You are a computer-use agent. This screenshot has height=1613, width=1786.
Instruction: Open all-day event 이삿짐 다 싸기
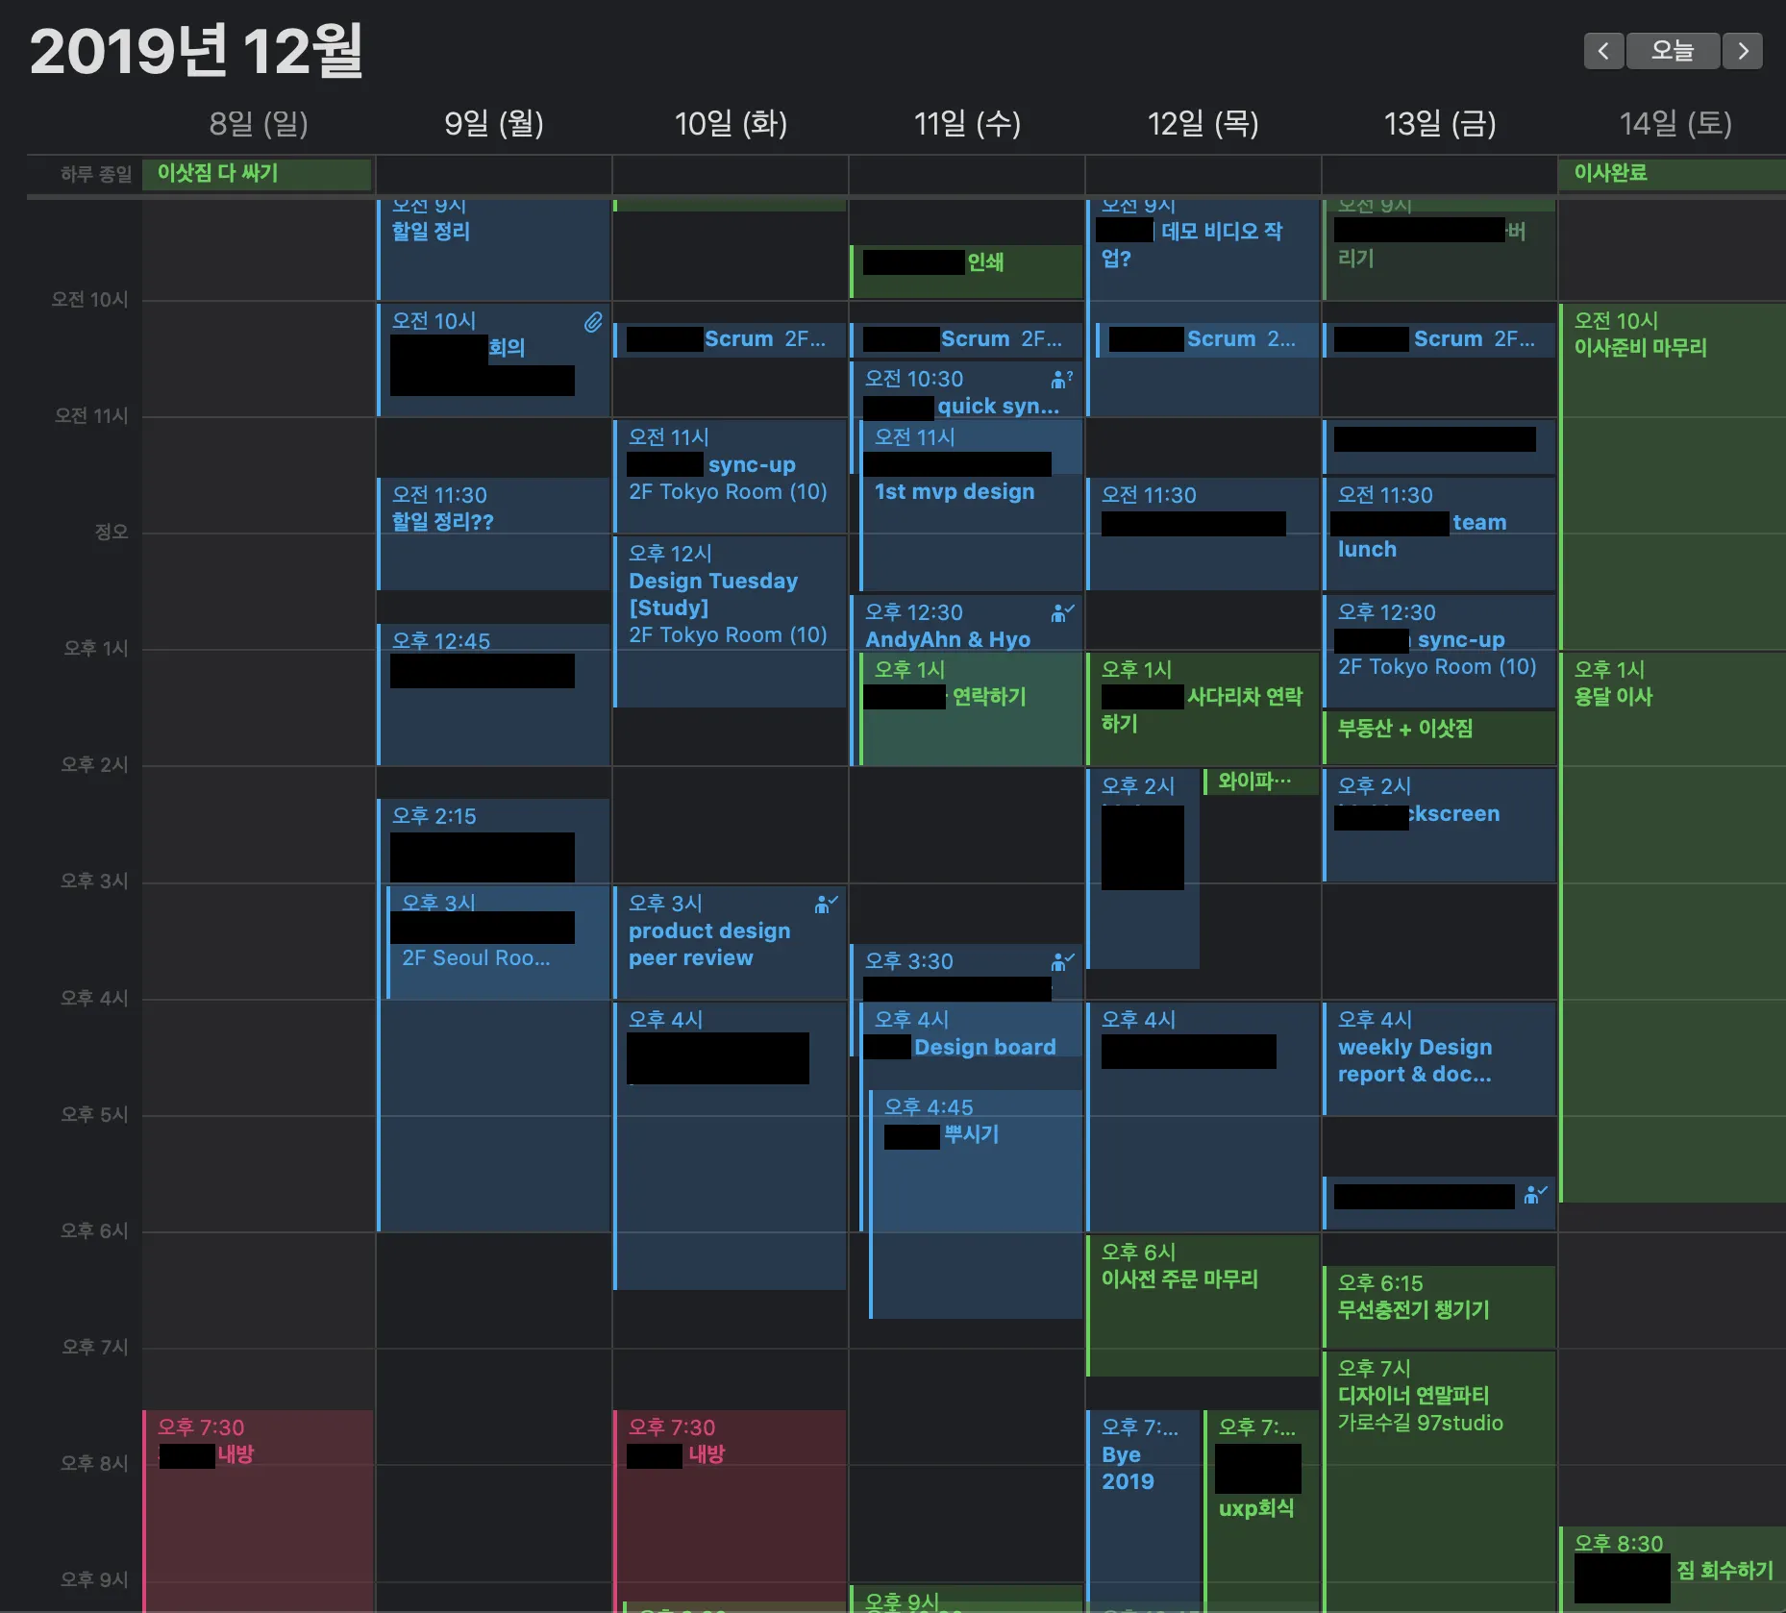[257, 173]
